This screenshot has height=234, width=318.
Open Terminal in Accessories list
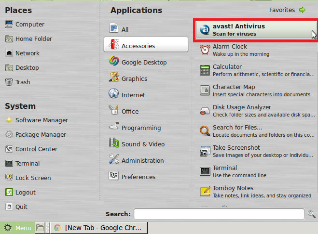point(233,171)
